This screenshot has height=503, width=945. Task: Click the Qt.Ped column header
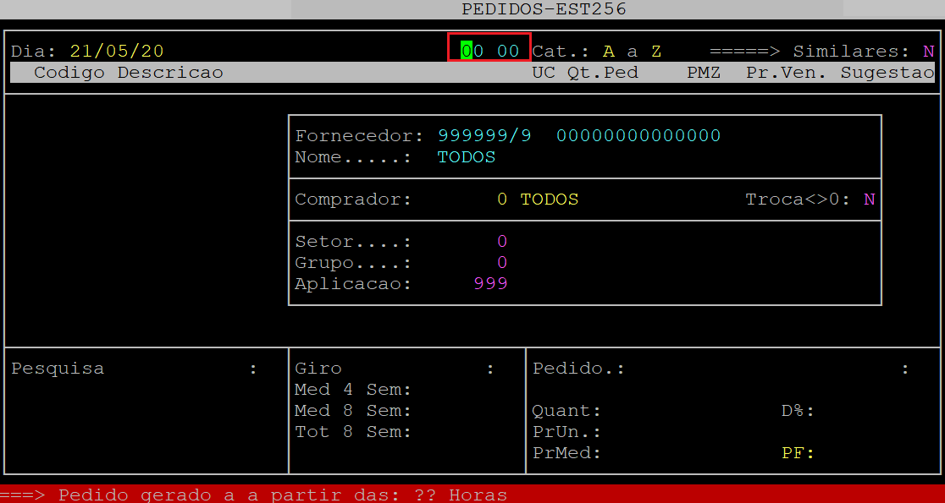(602, 73)
